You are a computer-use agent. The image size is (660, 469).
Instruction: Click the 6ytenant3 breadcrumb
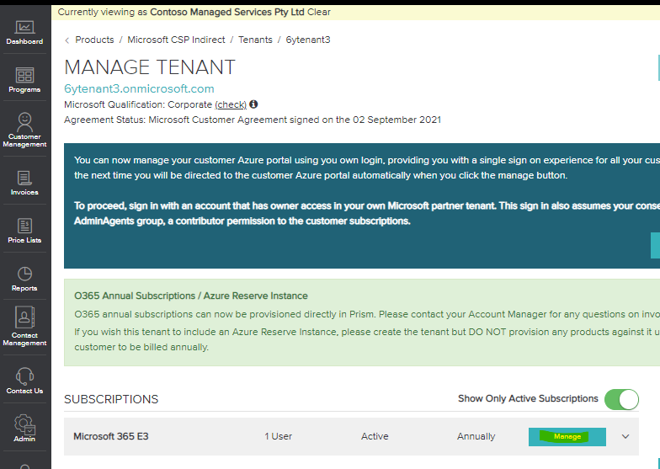[308, 40]
